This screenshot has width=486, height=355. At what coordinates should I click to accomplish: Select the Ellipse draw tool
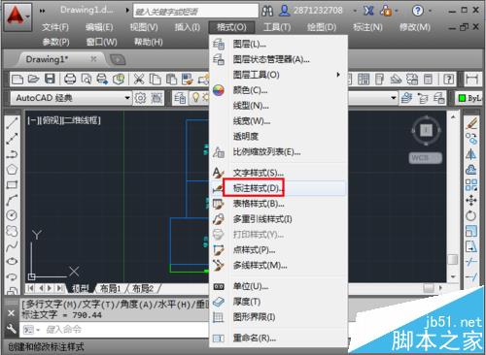click(x=12, y=261)
